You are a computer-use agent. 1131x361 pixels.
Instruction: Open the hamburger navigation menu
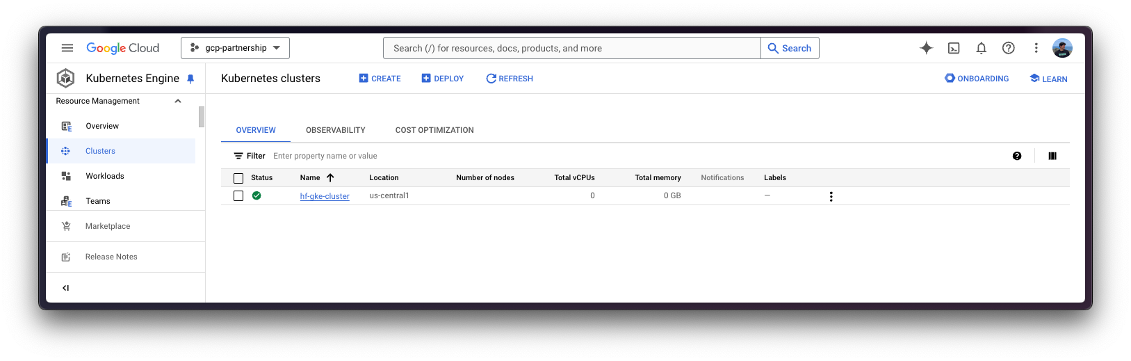coord(67,48)
